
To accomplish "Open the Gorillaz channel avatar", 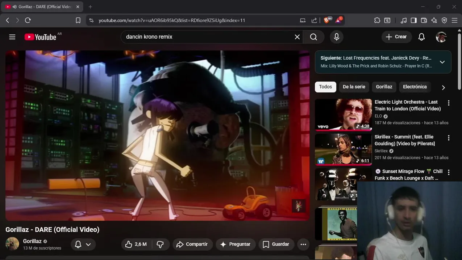I will pyautogui.click(x=12, y=244).
